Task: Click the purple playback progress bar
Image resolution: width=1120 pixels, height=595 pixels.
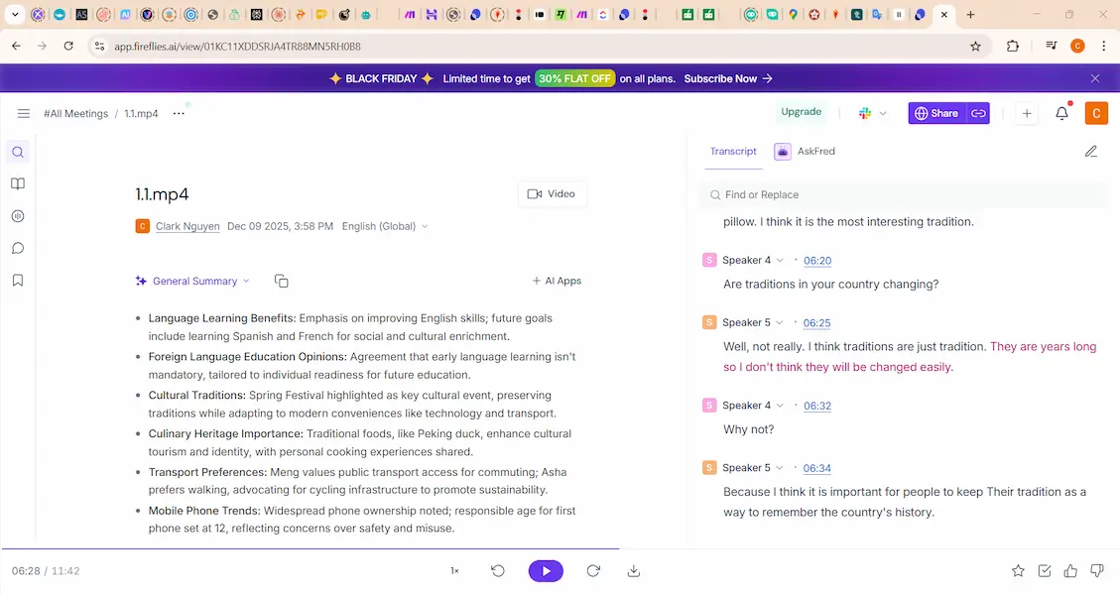Action: click(310, 548)
